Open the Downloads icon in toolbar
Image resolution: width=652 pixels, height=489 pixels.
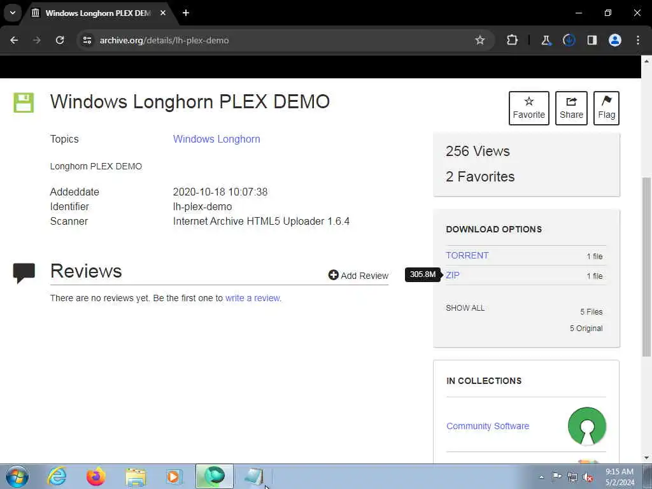pyautogui.click(x=569, y=40)
